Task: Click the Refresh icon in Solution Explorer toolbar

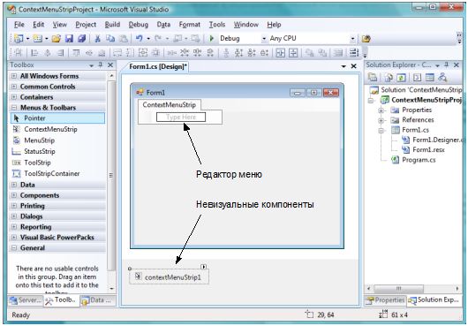Action: (x=401, y=78)
